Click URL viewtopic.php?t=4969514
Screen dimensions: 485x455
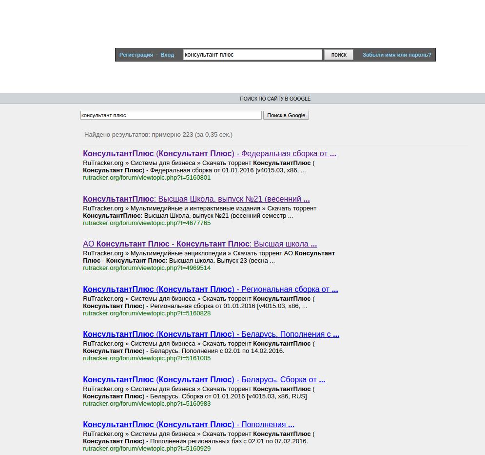point(147,268)
